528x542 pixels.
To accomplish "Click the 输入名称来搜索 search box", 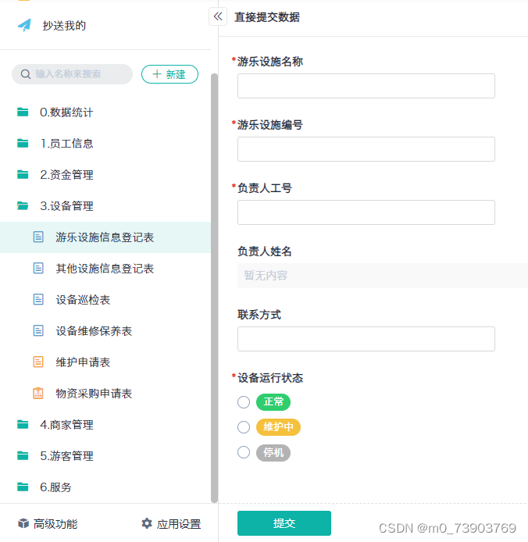I will pyautogui.click(x=73, y=74).
